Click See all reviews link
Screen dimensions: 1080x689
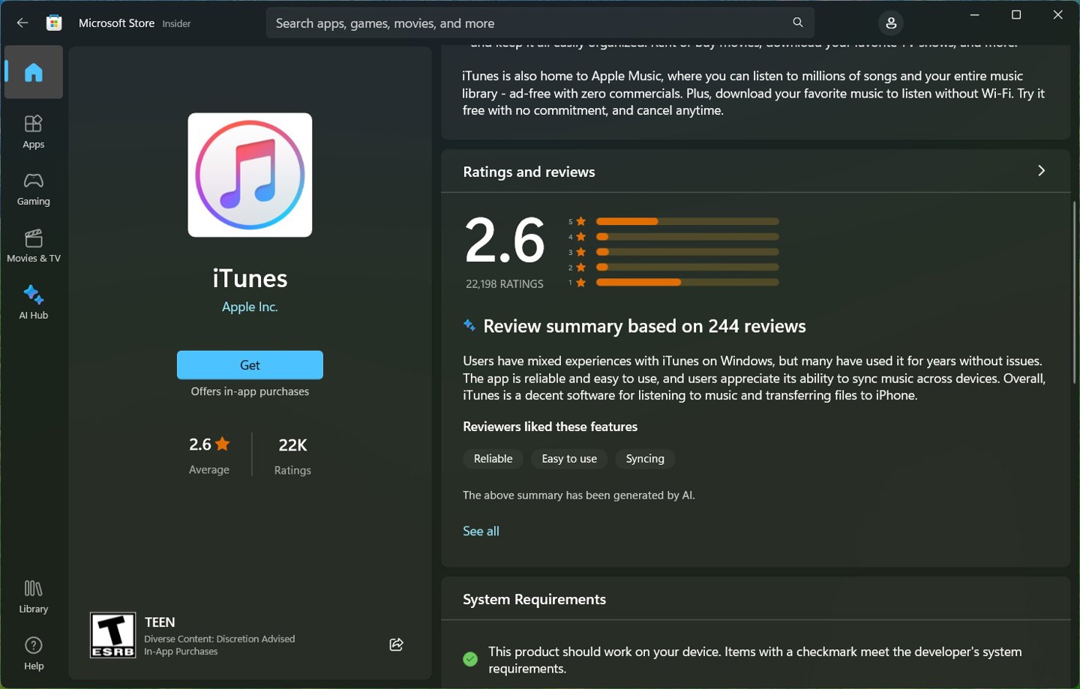481,531
